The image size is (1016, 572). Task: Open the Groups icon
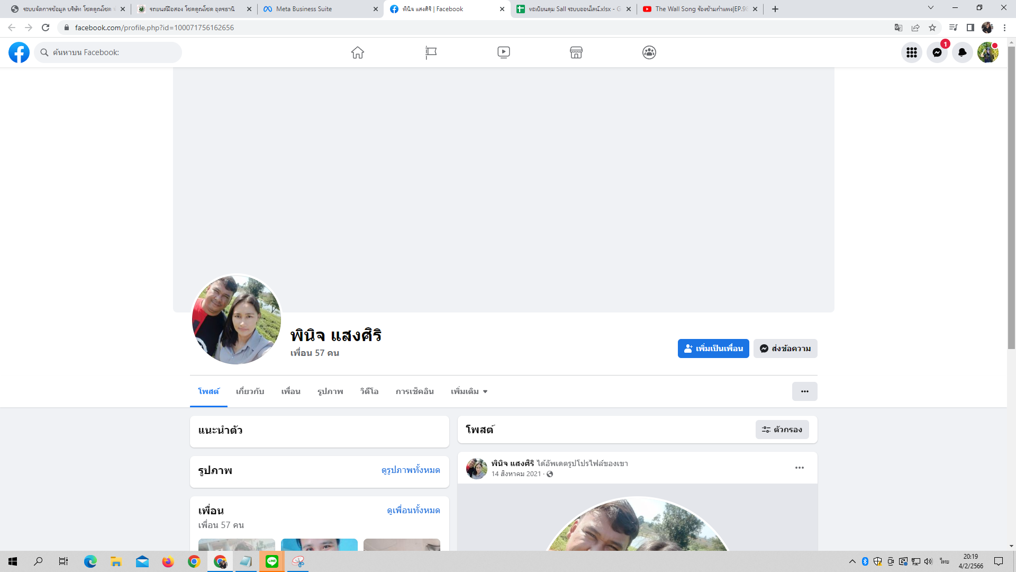tap(649, 52)
